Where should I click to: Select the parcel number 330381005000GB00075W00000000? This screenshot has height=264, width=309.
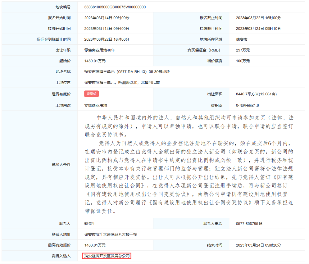pos(115,7)
